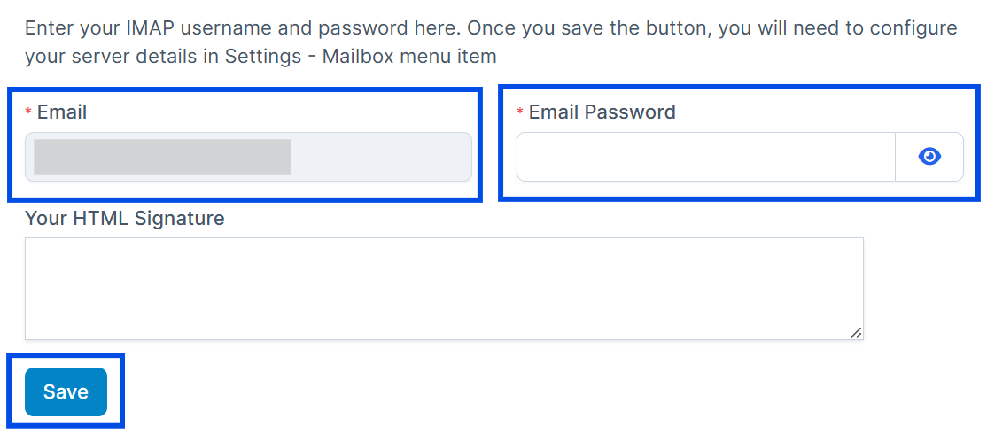Click the greyed-out email value

[x=162, y=158]
